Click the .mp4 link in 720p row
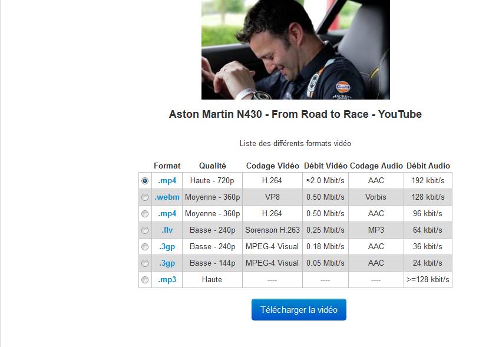 point(167,180)
